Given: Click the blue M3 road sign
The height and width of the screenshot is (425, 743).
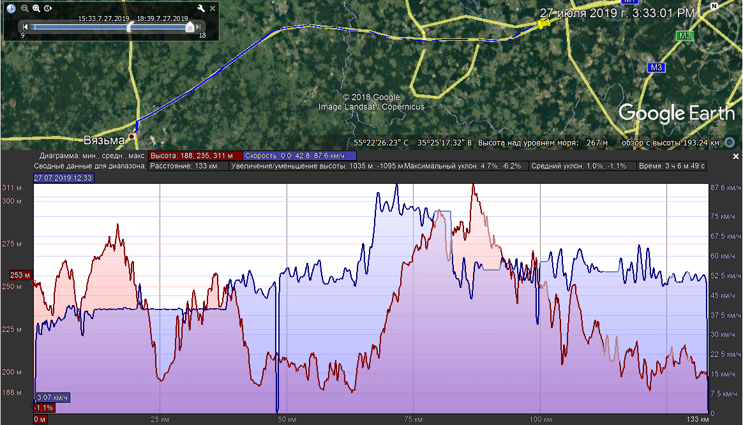Looking at the screenshot, I should coord(656,67).
